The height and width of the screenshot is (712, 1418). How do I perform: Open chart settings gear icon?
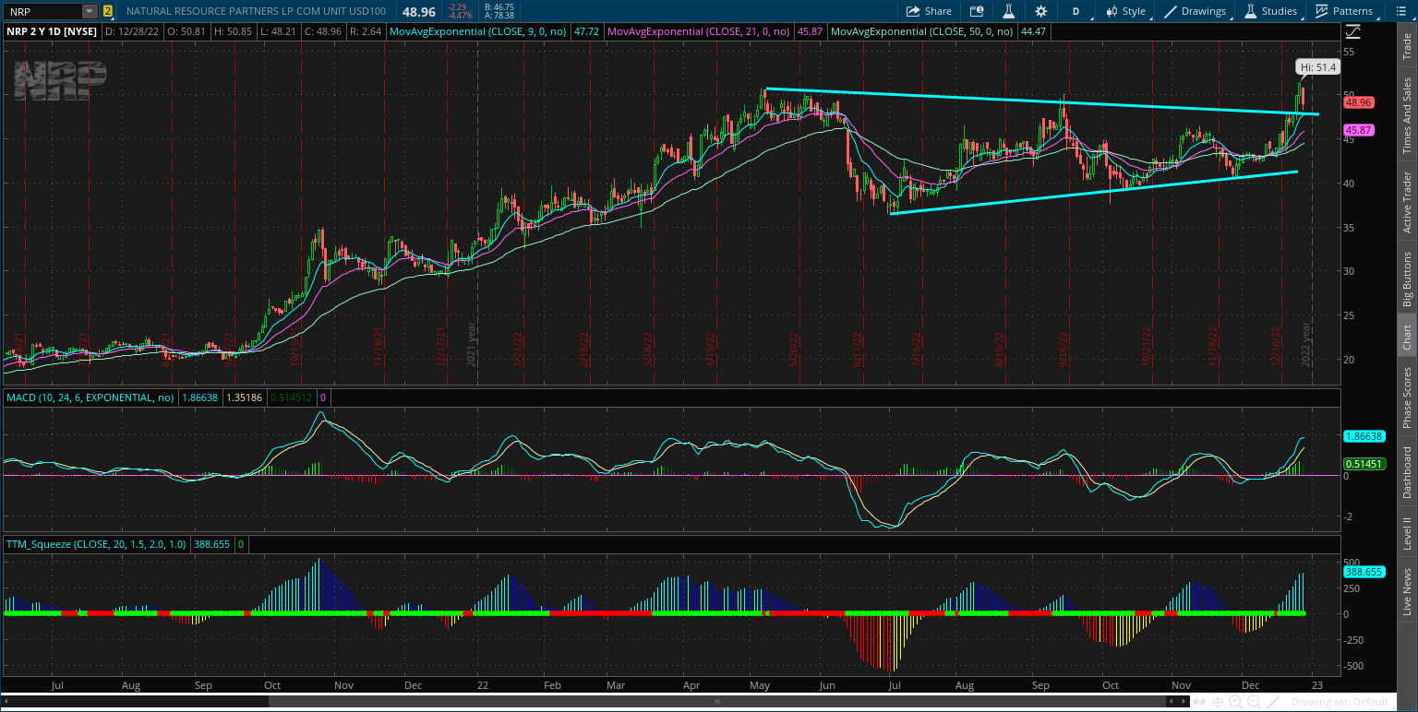[1041, 11]
